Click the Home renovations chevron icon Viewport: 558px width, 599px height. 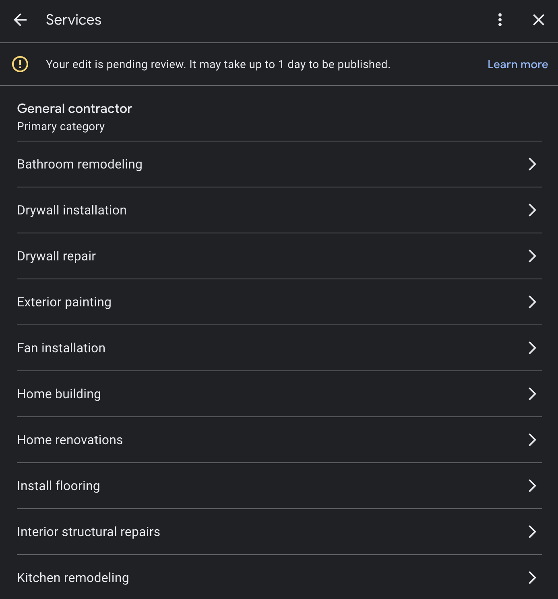(x=532, y=440)
